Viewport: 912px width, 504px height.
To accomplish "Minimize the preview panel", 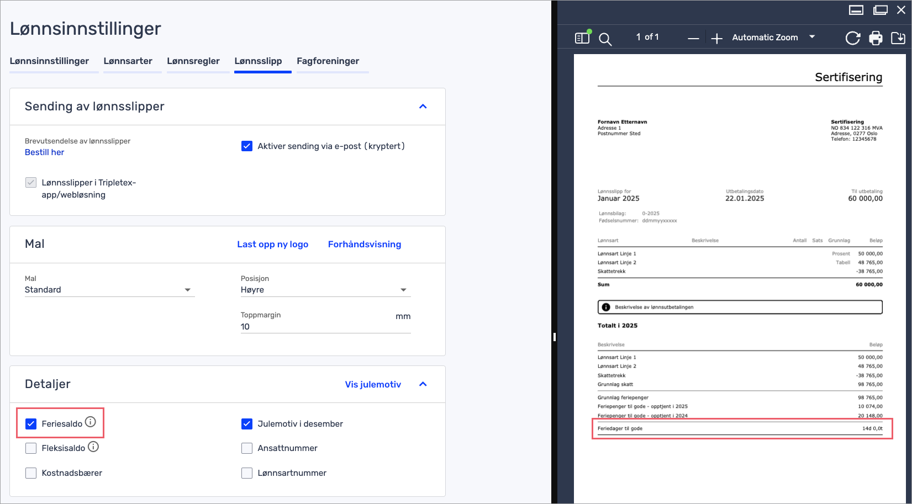I will 856,10.
